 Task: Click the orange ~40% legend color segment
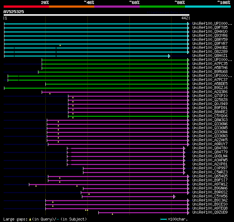(x=72, y=7)
